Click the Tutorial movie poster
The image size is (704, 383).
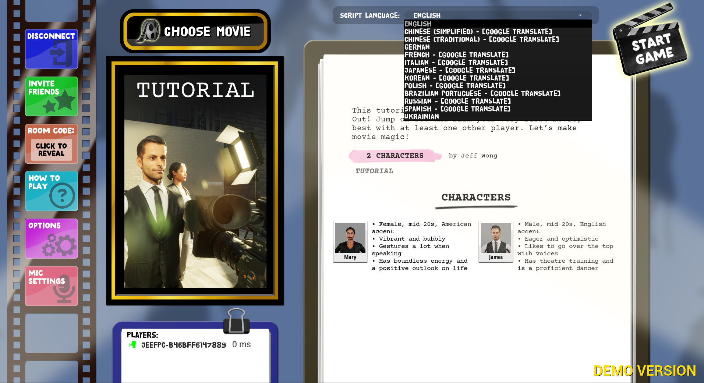point(195,181)
